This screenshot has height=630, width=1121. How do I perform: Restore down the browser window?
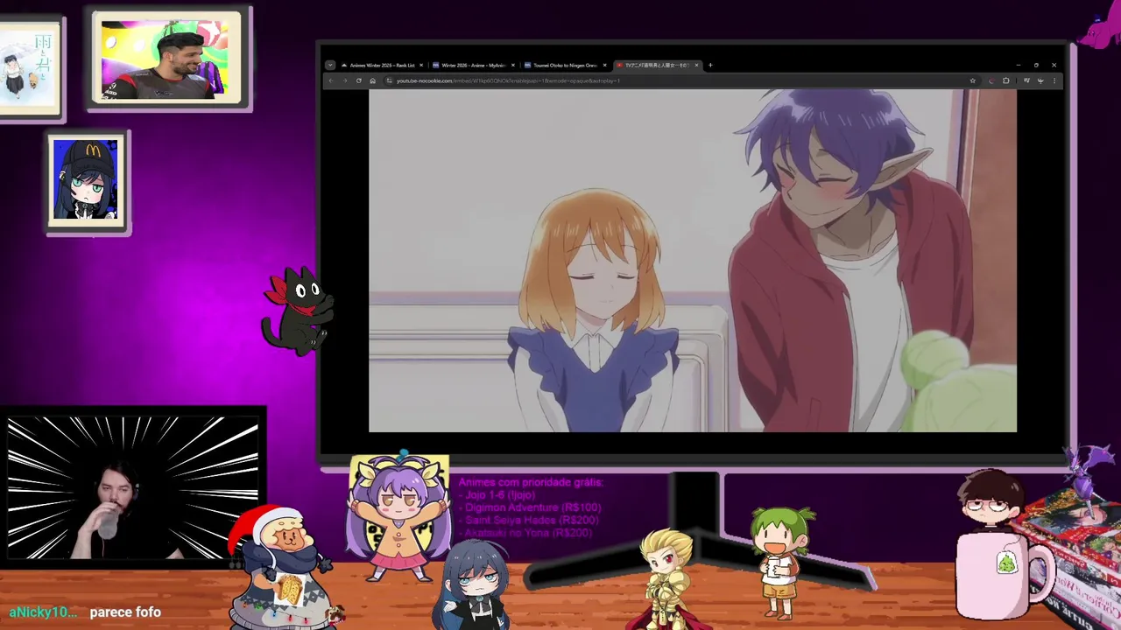pyautogui.click(x=1036, y=65)
